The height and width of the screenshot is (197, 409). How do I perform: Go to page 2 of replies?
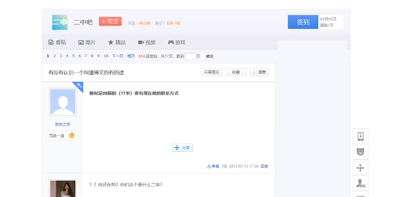click(55, 56)
